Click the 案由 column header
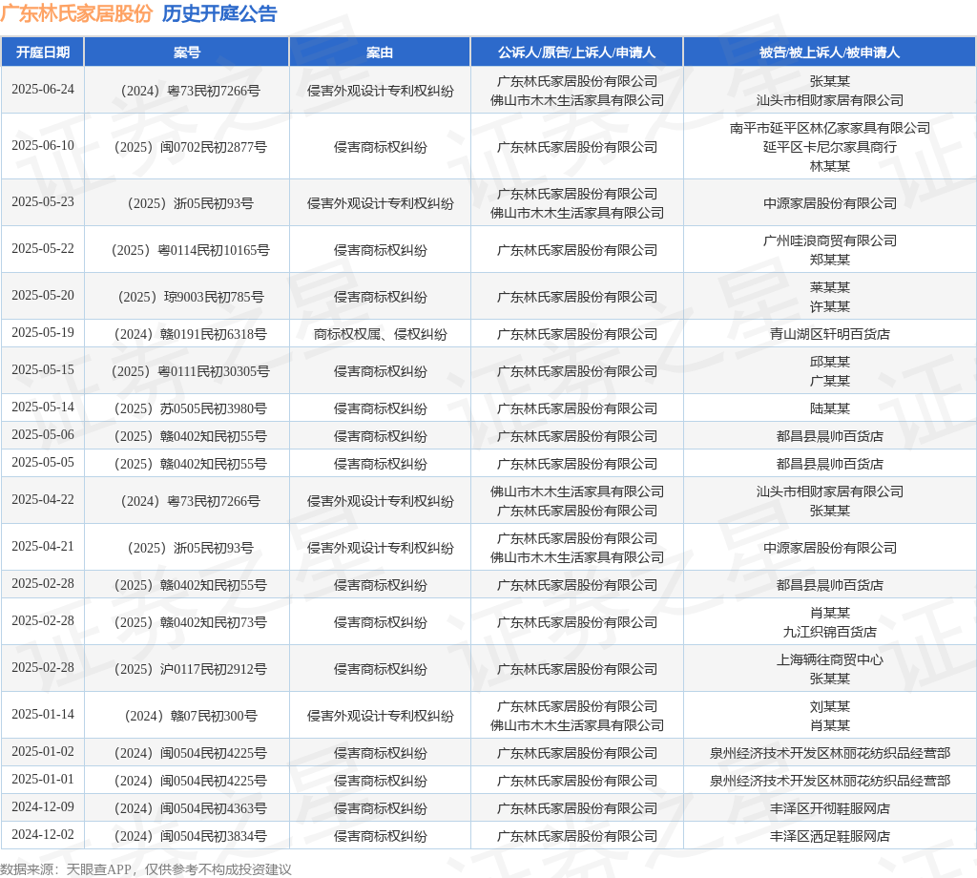 [x=380, y=52]
